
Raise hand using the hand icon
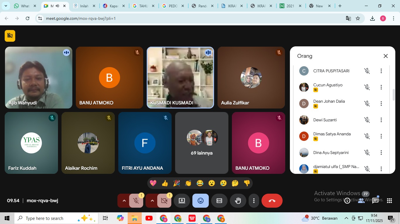click(238, 201)
